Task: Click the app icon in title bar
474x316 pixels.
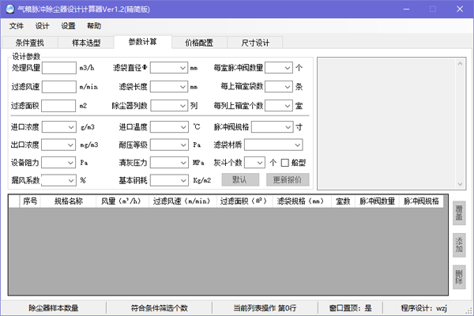Action: pos(10,9)
